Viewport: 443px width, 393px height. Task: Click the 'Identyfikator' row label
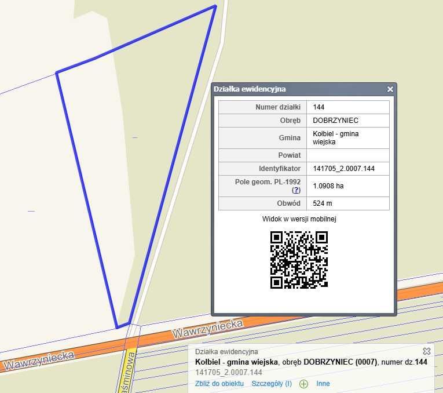point(280,169)
